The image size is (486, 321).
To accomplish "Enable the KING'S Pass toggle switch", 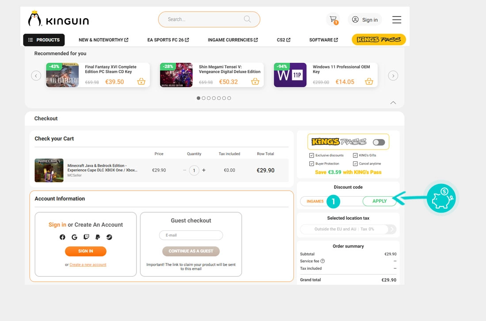I will 379,142.
